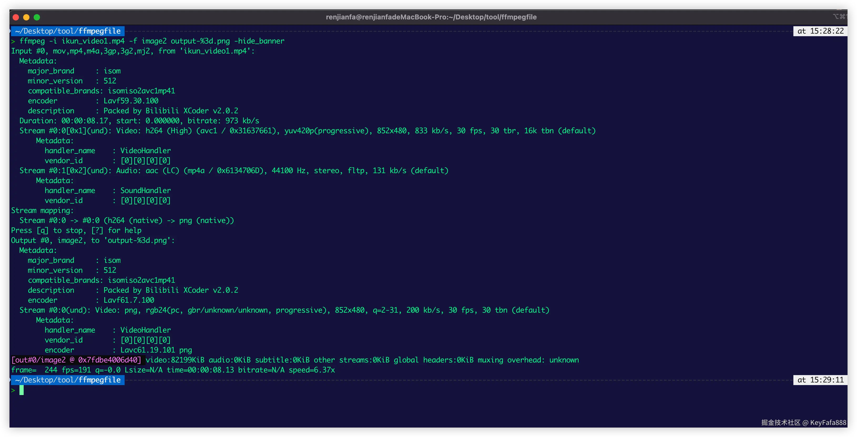Click the green fullscreen window button

37,17
